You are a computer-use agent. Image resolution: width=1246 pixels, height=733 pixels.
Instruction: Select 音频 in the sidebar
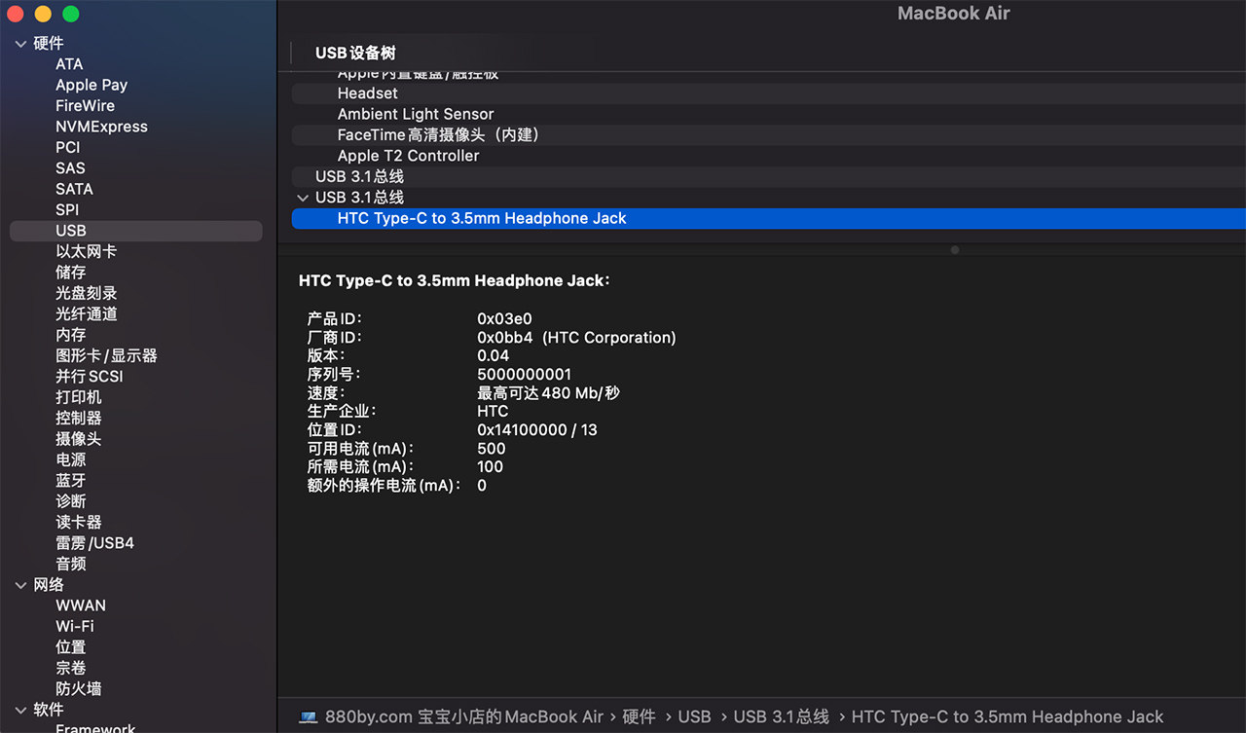point(71,565)
